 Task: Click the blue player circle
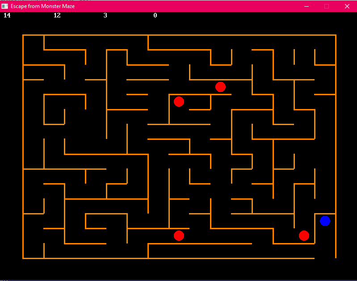(x=325, y=221)
